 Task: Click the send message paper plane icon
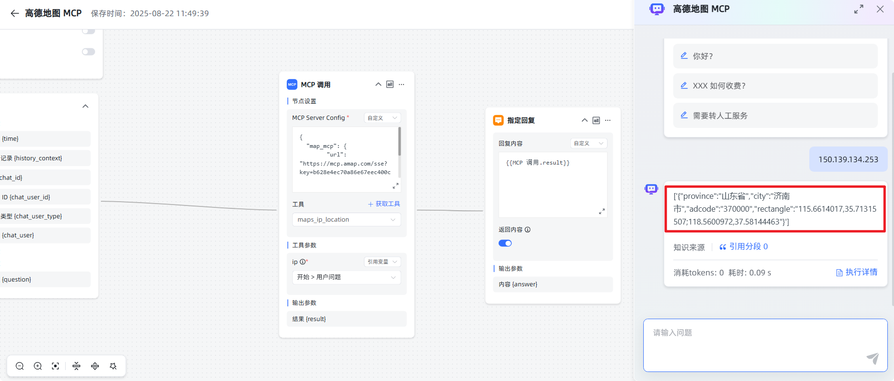tap(873, 358)
